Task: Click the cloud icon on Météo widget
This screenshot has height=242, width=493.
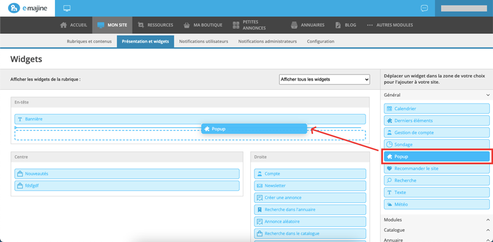Action: [x=389, y=204]
